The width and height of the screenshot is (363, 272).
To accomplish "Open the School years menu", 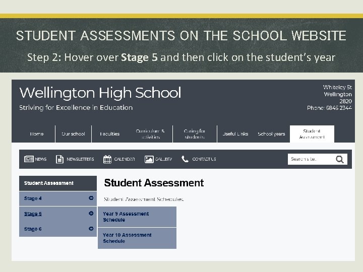I will pyautogui.click(x=271, y=134).
